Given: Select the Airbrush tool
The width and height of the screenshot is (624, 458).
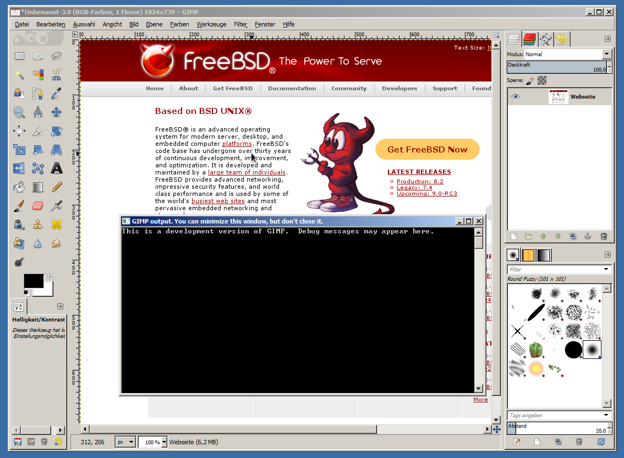Looking at the screenshot, I should [x=57, y=206].
